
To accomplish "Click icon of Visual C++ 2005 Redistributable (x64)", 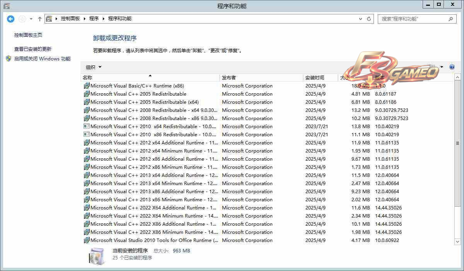I will [87, 102].
